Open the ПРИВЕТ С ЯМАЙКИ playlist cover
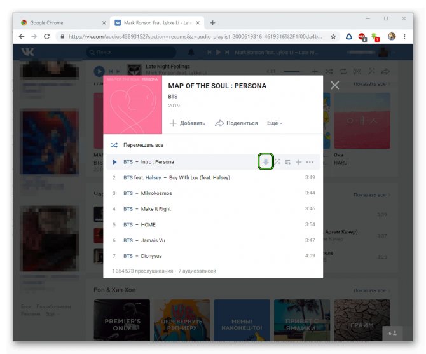 tap(302, 320)
